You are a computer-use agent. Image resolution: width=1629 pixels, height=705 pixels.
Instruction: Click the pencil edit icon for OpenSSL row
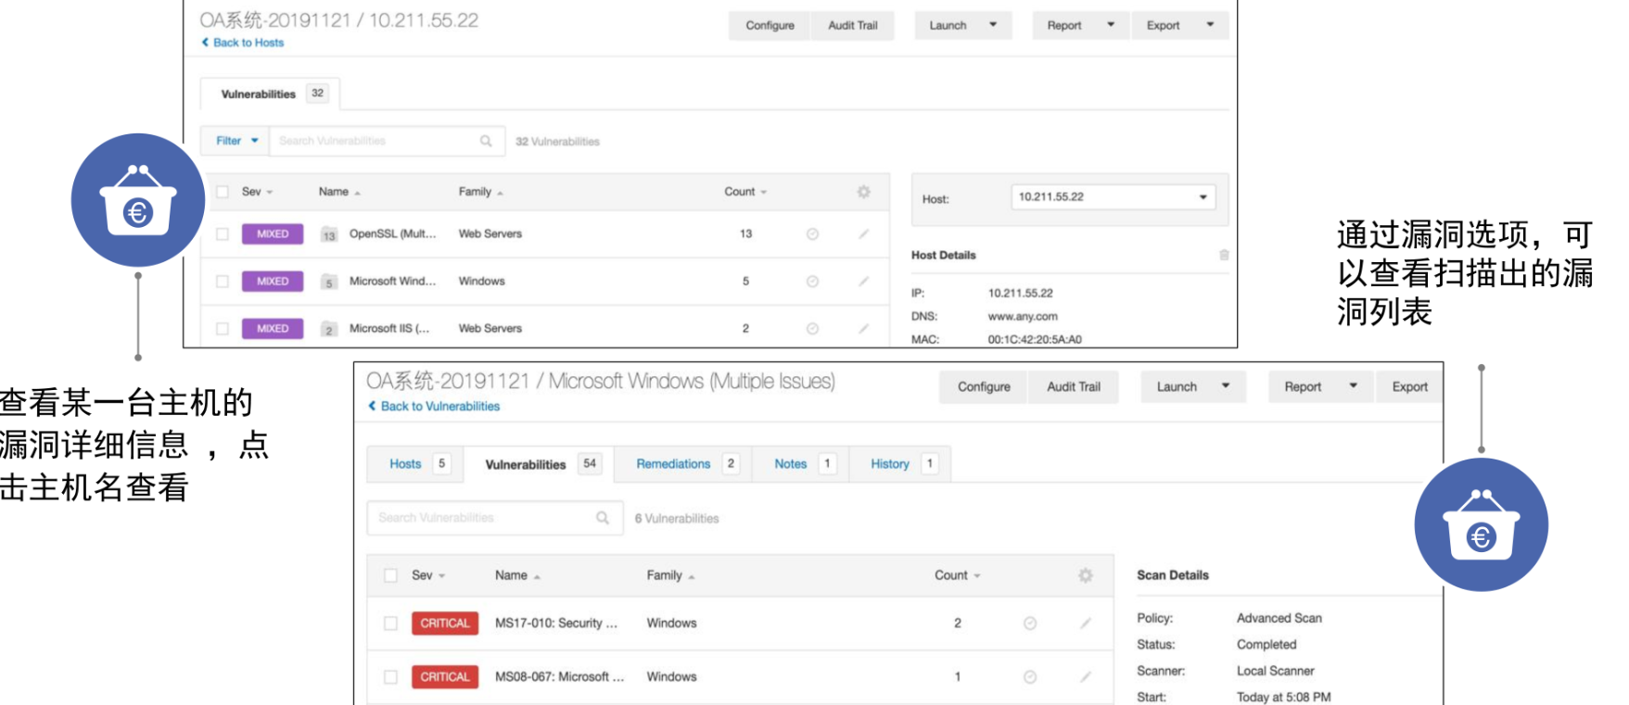pyautogui.click(x=863, y=234)
